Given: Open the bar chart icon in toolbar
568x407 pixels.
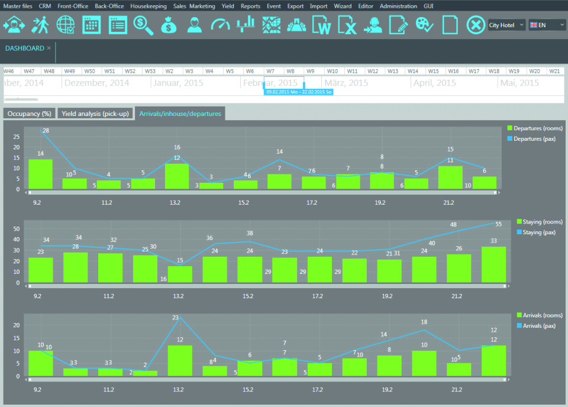Looking at the screenshot, I should click(246, 25).
